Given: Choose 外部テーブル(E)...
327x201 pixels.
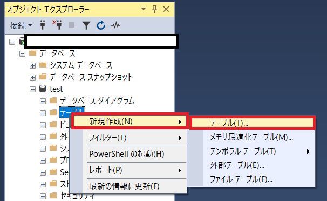Looking at the screenshot, I should 251,165.
